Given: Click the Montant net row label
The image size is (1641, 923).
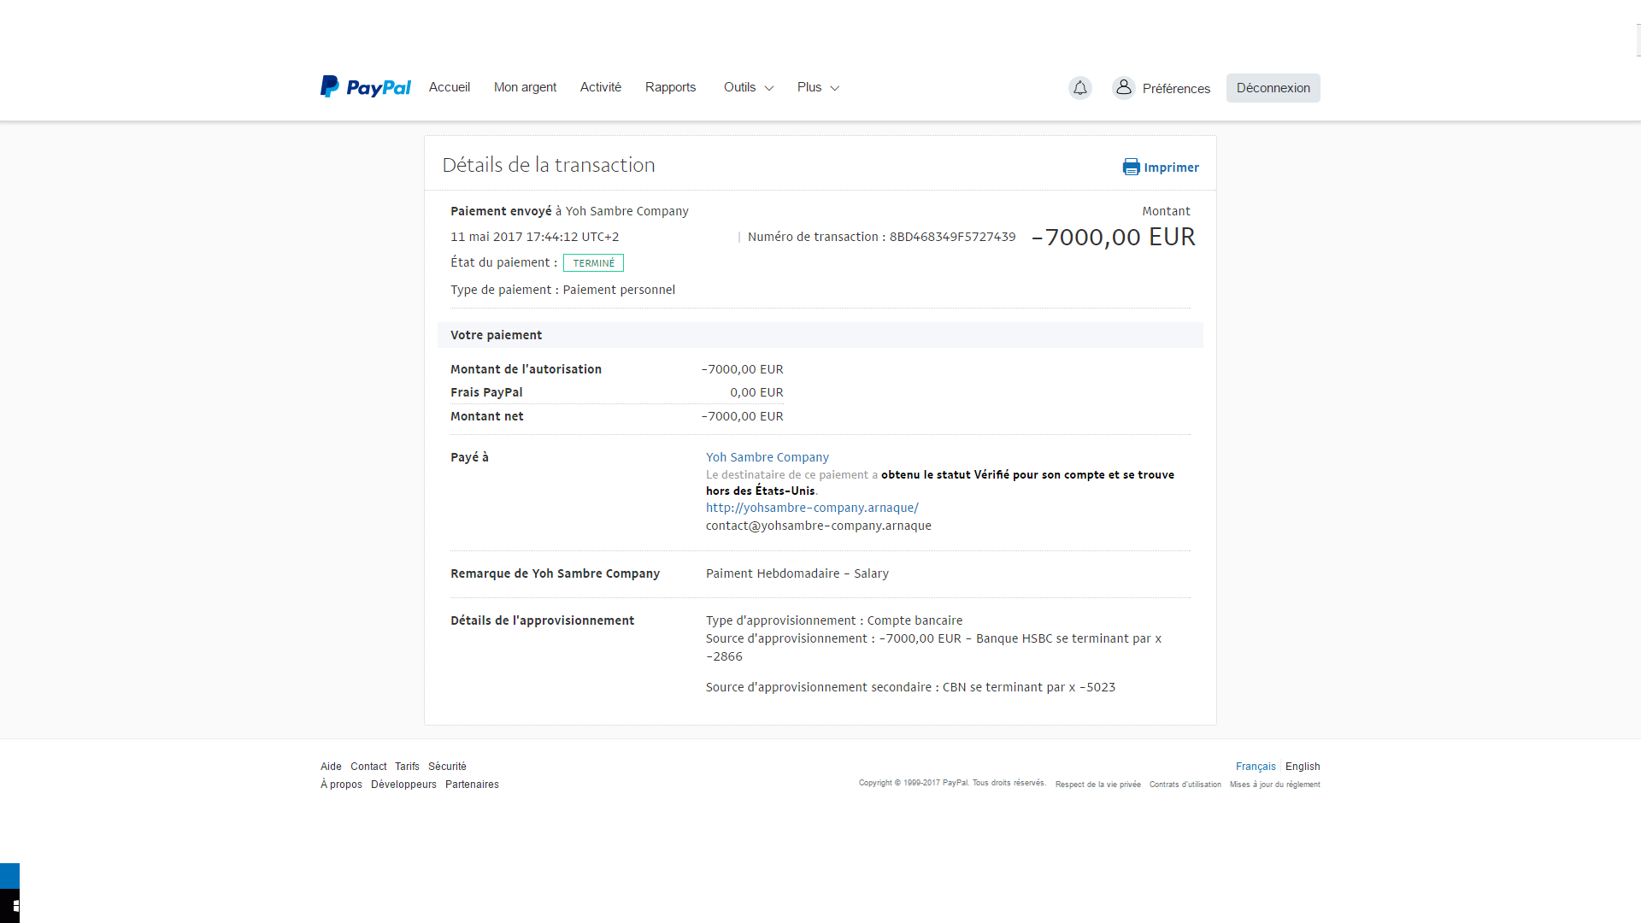Looking at the screenshot, I should (487, 416).
